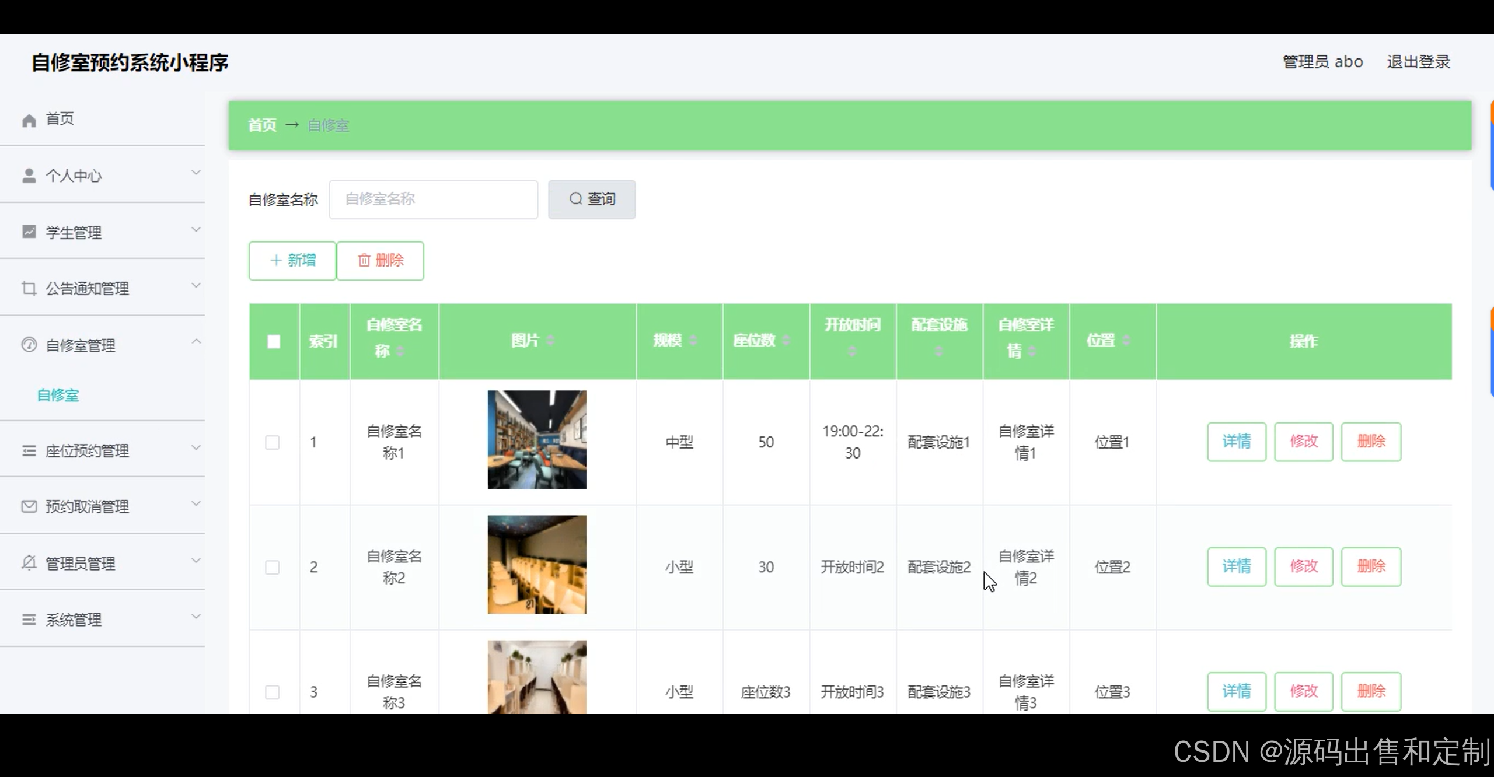1494x777 pixels.
Task: Click 首页 in the green breadcrumb
Action: pos(262,125)
